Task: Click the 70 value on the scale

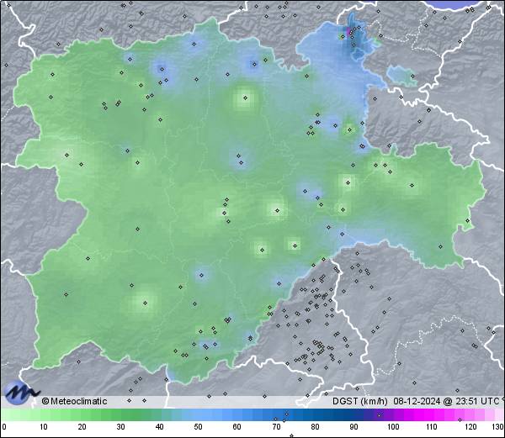Action: point(276,427)
